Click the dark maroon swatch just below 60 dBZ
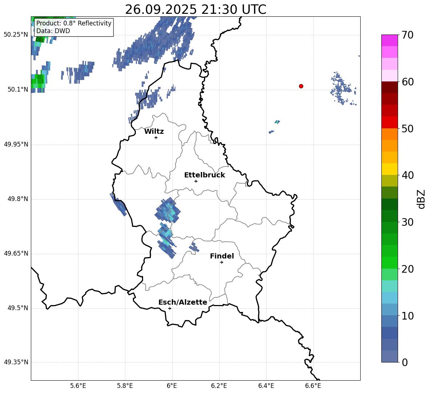This screenshot has height=393, width=430. [x=389, y=87]
